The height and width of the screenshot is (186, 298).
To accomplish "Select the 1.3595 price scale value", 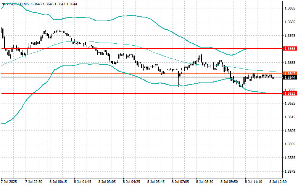I will click(290, 144).
